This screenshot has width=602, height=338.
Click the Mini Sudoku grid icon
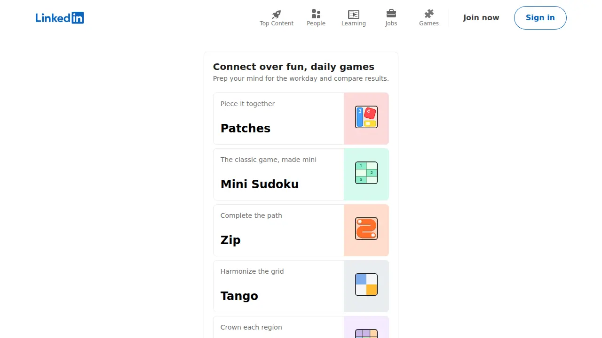coord(366,173)
